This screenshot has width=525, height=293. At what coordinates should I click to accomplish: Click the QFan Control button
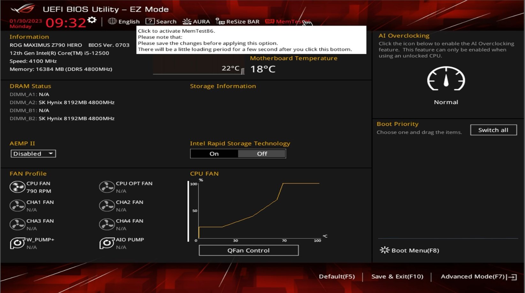tap(248, 250)
